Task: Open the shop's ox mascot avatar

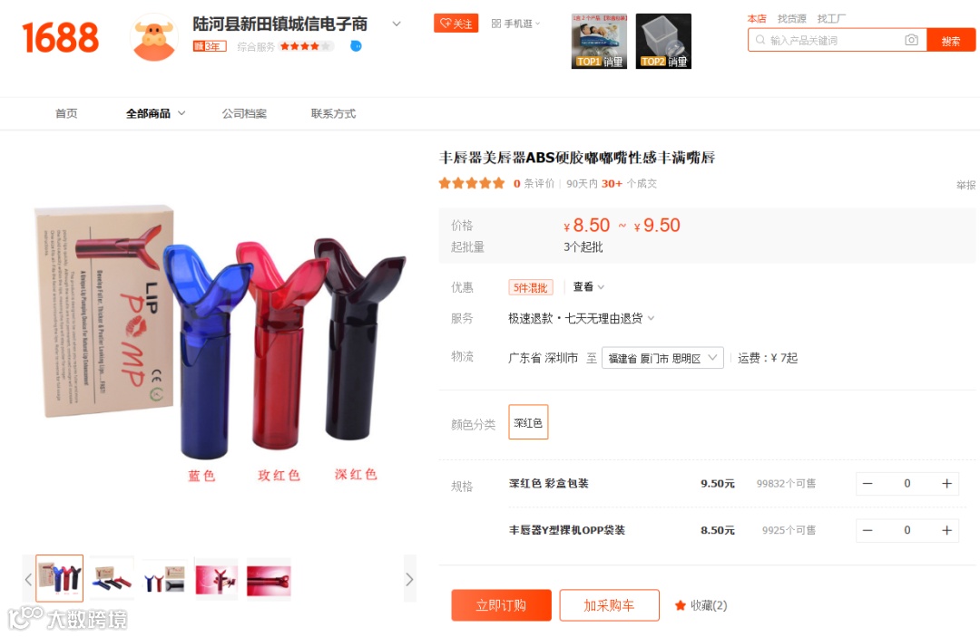Action: 153,37
